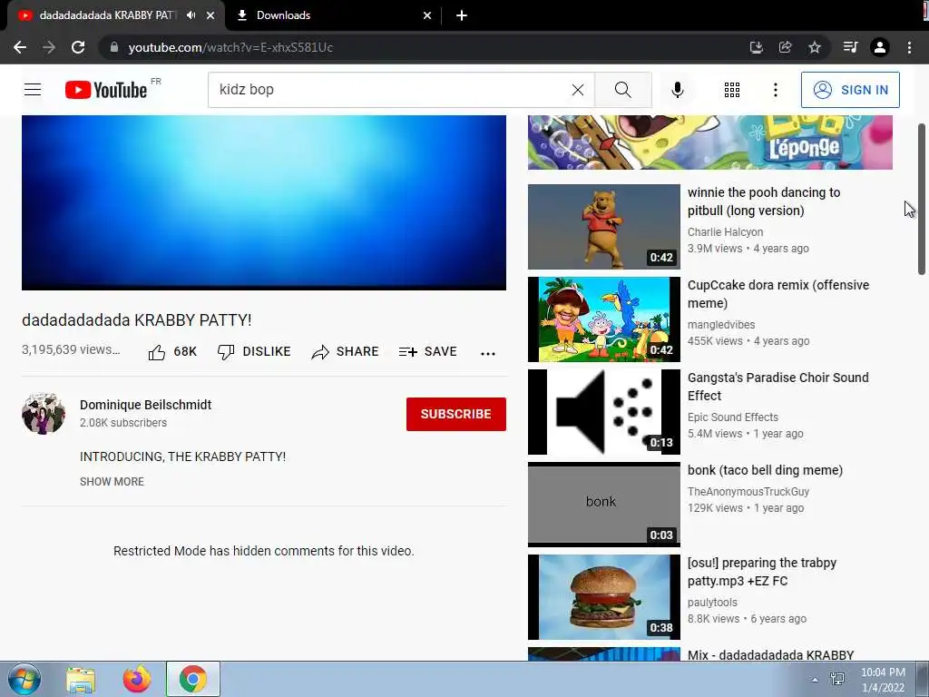Open [osu!] preparing the trabpy patty title

[762, 572]
